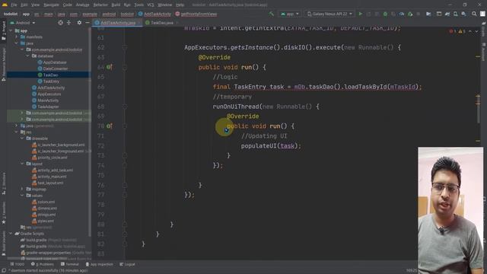487x274 pixels.
Task: Open the app run configuration dropdown
Action: (x=289, y=14)
